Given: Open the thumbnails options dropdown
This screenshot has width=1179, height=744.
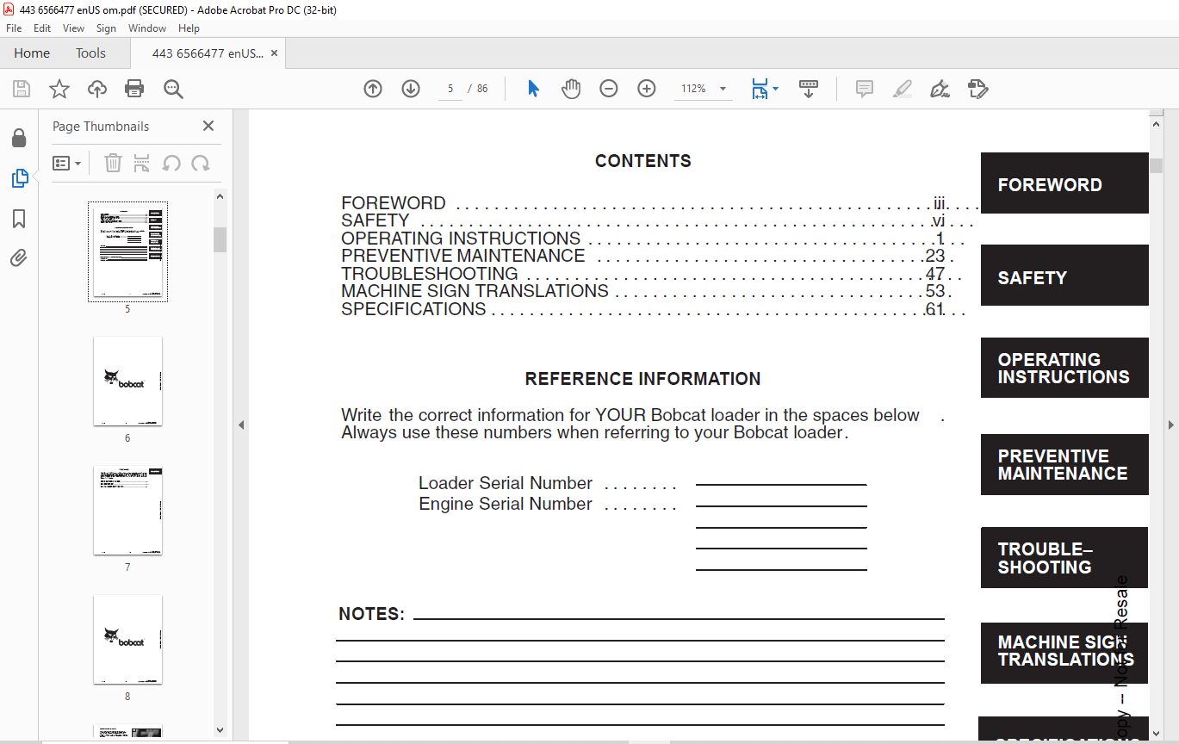Looking at the screenshot, I should pos(66,163).
